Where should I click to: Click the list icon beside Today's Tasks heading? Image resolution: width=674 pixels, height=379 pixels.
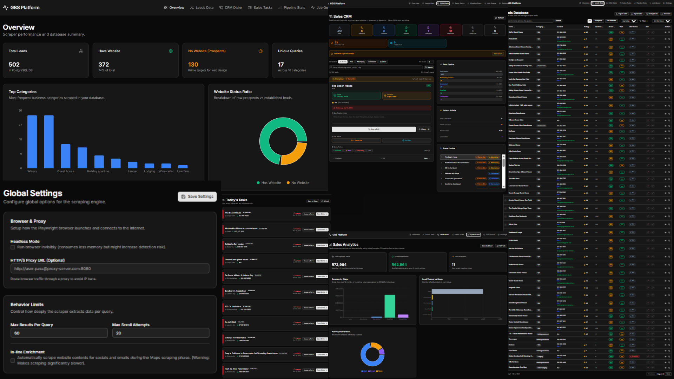coord(224,200)
